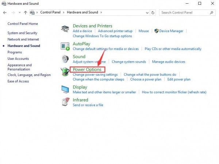This screenshot has width=219, height=164.
Task: Open Ease of Access category
Action: tap(18, 81)
